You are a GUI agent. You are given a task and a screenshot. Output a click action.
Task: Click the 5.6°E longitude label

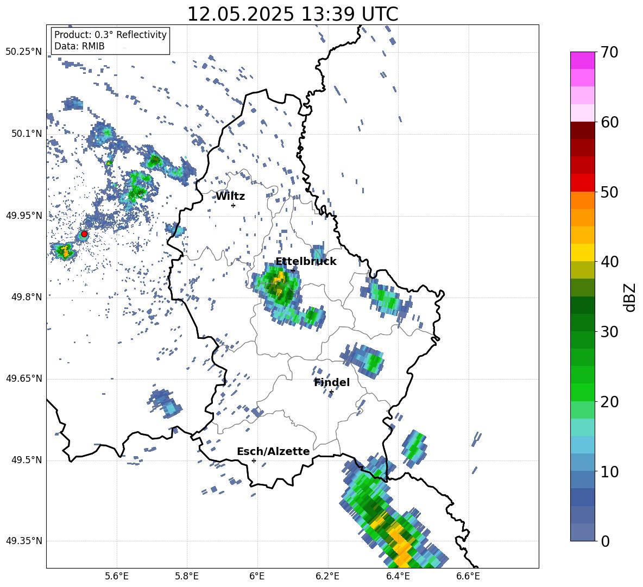pos(117,576)
